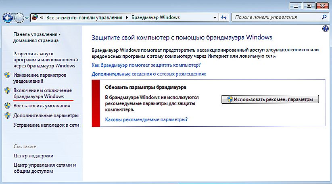Click the magnifier search icon
The image size is (332, 184).
pos(324,17)
